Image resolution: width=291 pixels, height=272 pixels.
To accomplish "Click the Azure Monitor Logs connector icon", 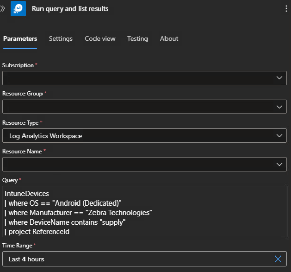I will [19, 9].
